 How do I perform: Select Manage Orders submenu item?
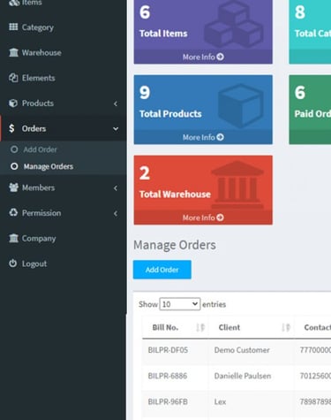(x=64, y=166)
